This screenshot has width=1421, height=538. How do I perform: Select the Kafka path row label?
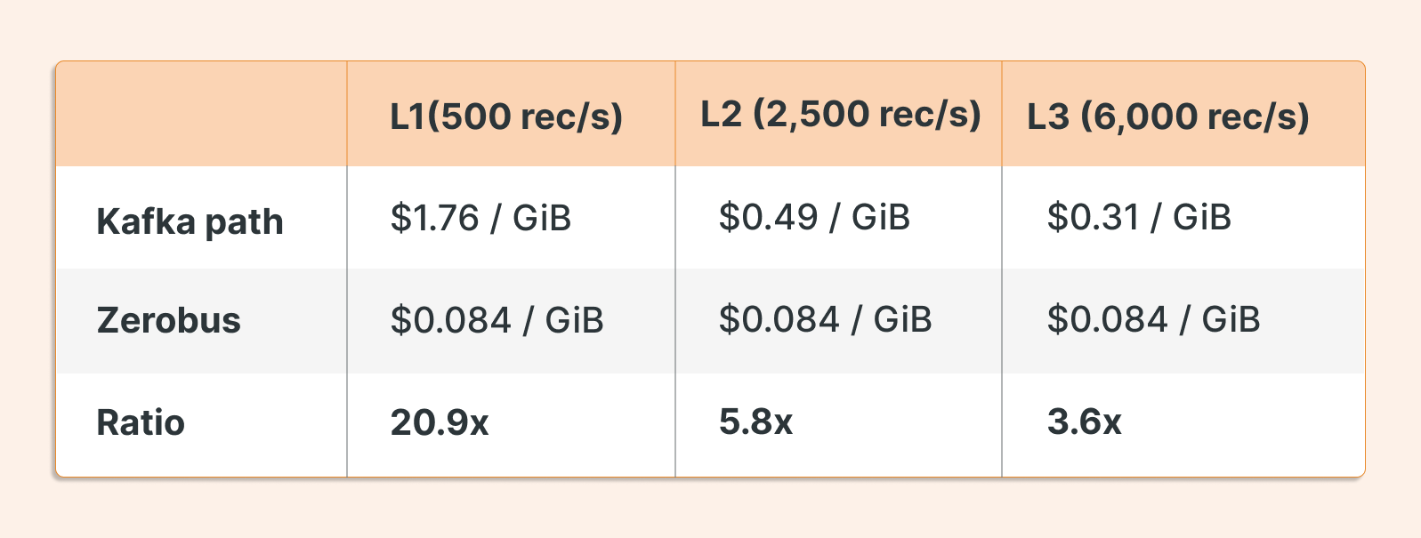click(x=190, y=221)
